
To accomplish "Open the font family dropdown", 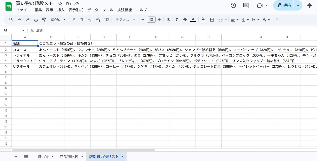I will click(126, 20).
